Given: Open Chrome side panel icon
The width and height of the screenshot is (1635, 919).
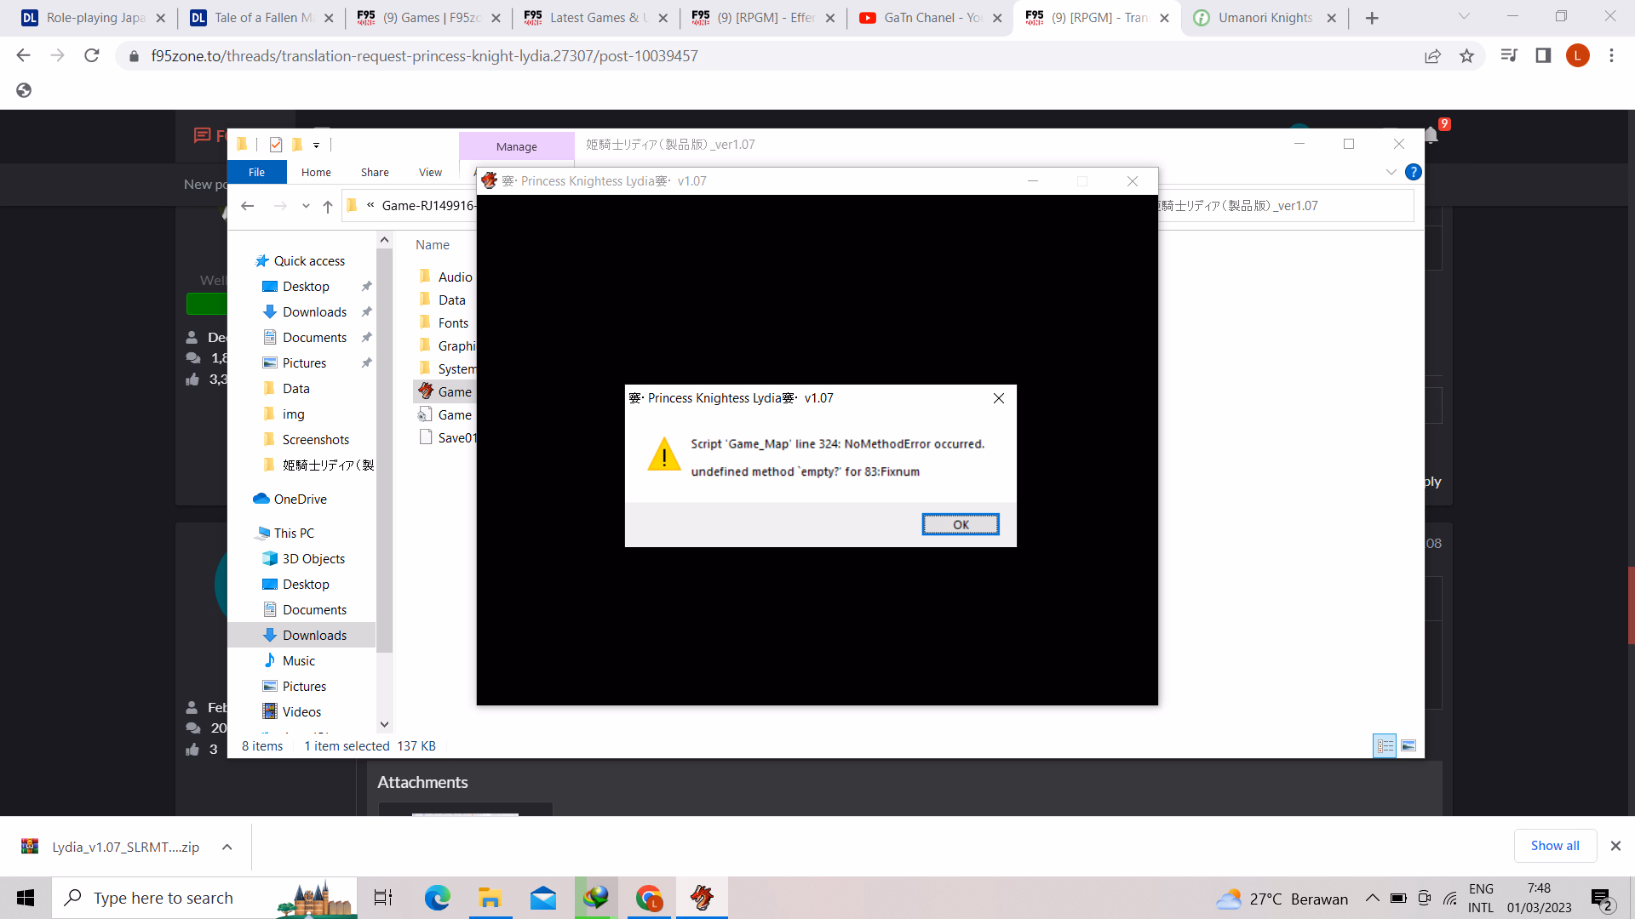Looking at the screenshot, I should click(x=1543, y=56).
